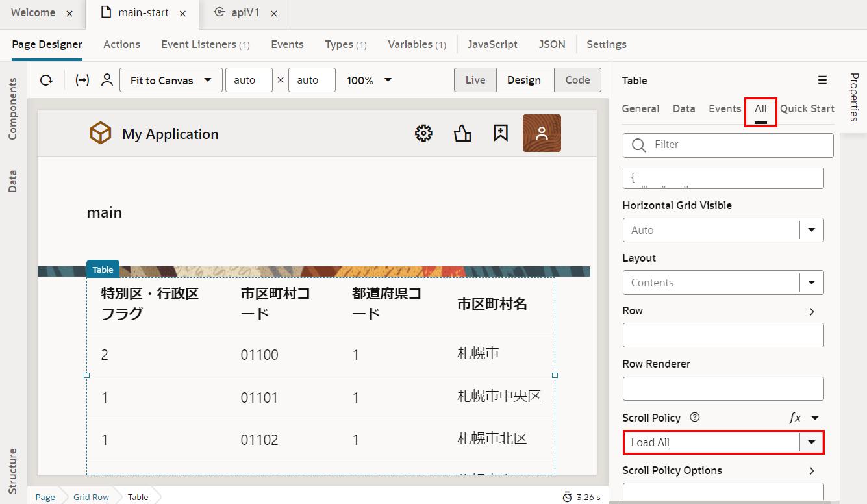This screenshot has height=504, width=867.
Task: Open the Fit to Canvas dropdown
Action: (x=171, y=81)
